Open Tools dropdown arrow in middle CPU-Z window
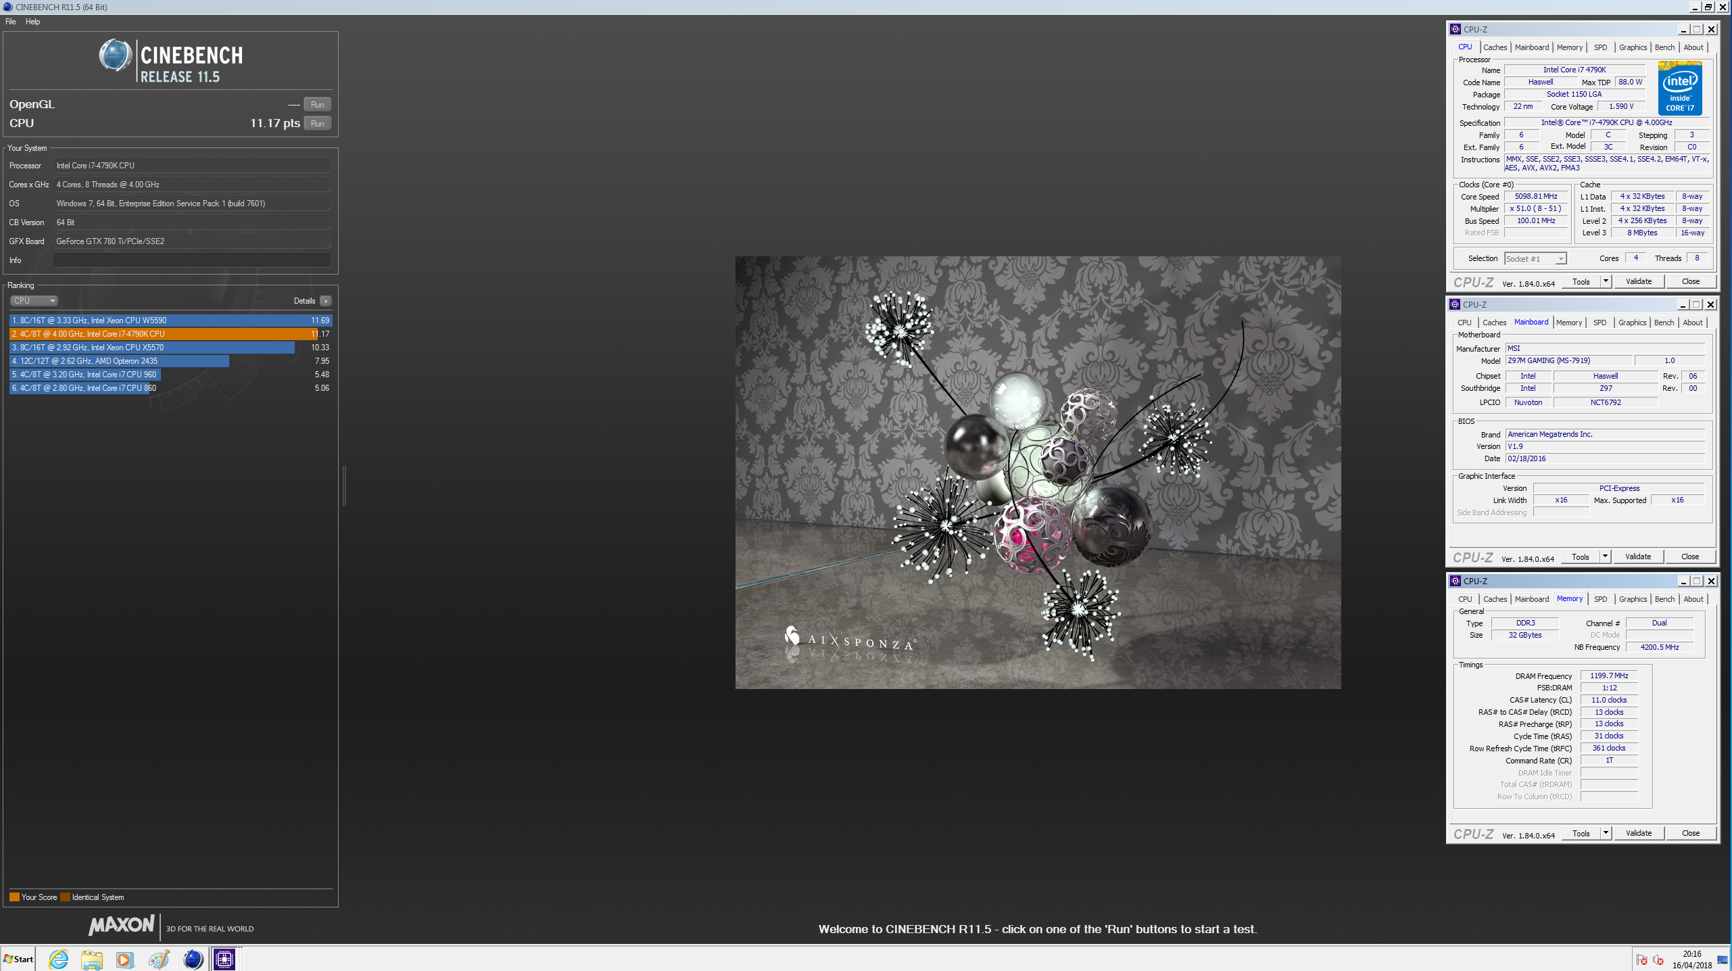The image size is (1732, 971). [x=1605, y=556]
